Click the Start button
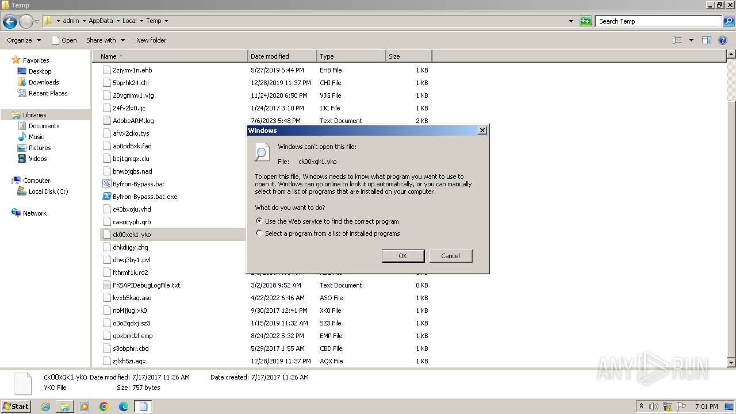 pos(16,407)
